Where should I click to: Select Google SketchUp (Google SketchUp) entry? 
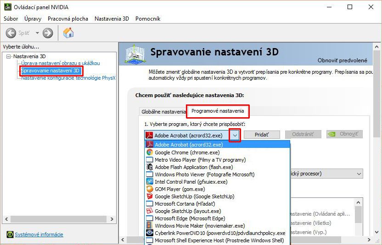pos(218,196)
